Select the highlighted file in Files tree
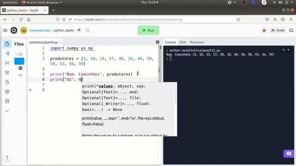The image size is (296, 166). coord(19,61)
